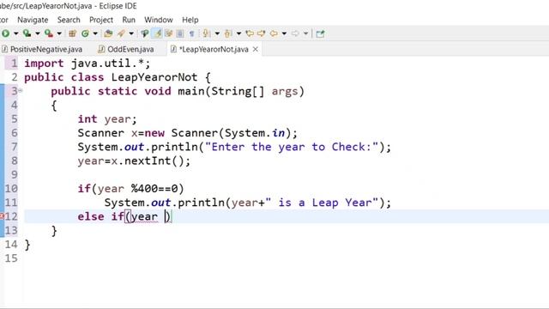Screen dimensions: 549x309
Task: Click the Coverage launch icon
Action: (27, 33)
